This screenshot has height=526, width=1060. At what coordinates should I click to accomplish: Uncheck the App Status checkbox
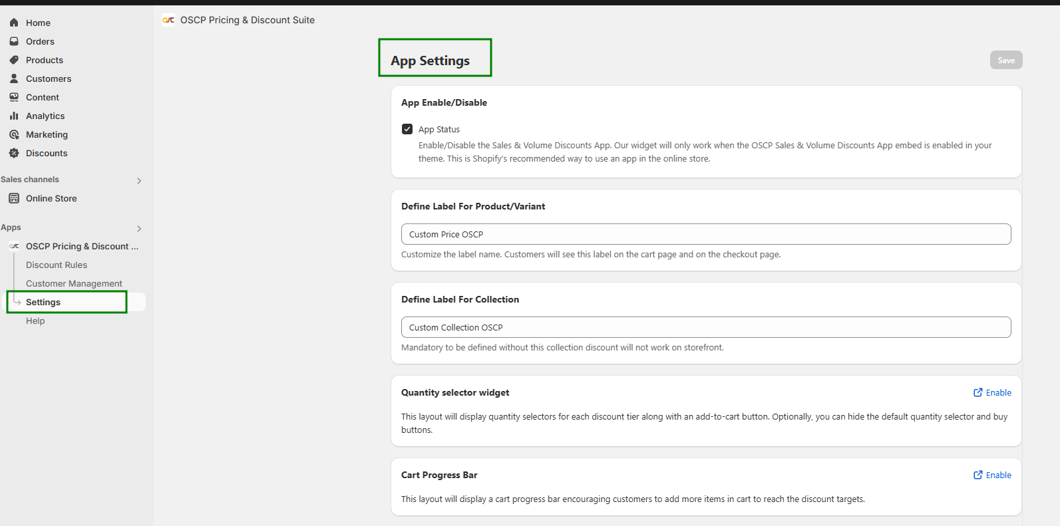point(407,129)
